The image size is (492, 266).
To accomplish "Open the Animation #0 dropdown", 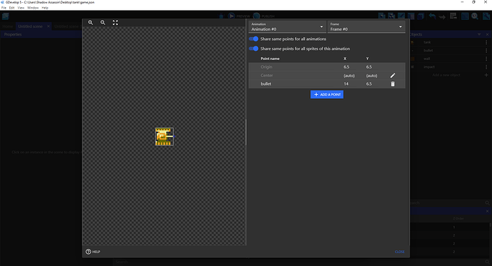I will [287, 26].
